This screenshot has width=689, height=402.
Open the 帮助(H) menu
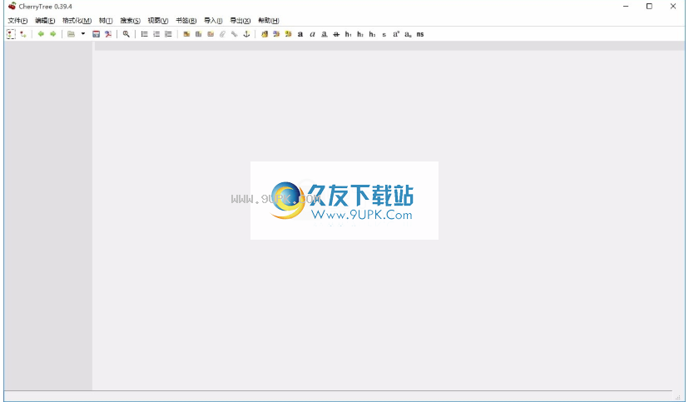pos(269,21)
